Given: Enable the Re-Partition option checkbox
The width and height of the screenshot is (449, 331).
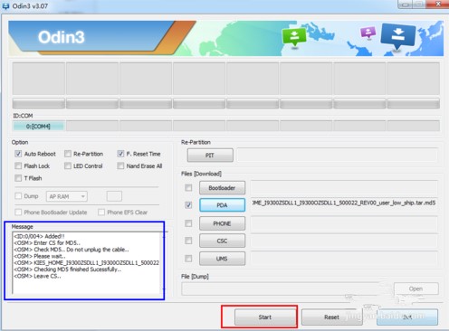Looking at the screenshot, I should tap(68, 154).
